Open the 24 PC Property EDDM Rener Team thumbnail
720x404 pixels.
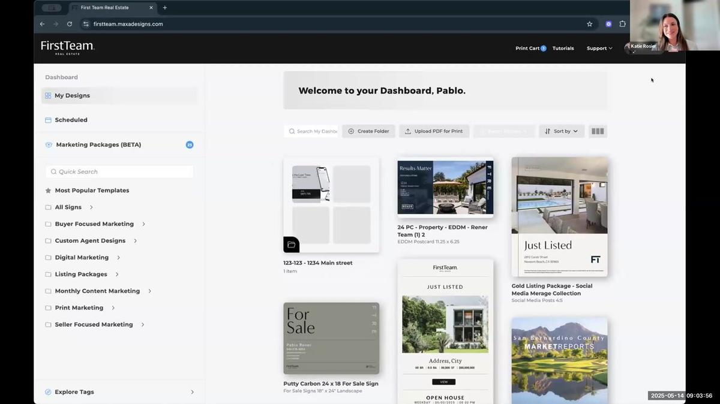click(x=445, y=188)
